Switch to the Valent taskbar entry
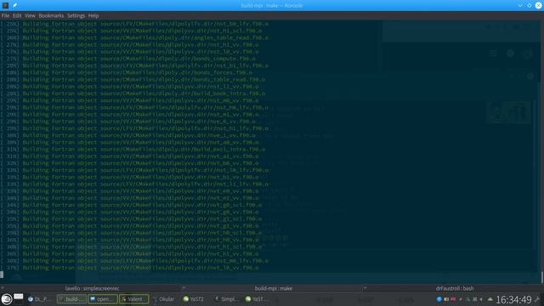 [134, 299]
